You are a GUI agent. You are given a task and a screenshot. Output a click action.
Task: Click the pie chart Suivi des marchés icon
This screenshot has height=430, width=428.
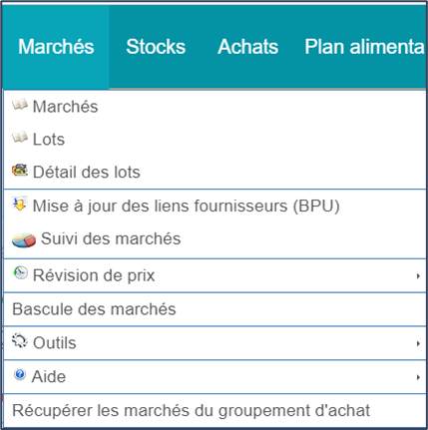coord(24,239)
